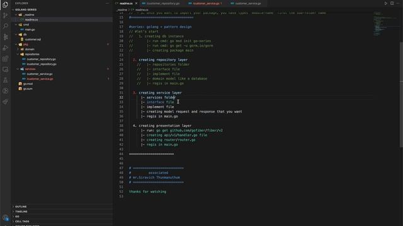Place cursor on 'thanks for watching' line
This screenshot has width=403, height=226.
coord(147,191)
